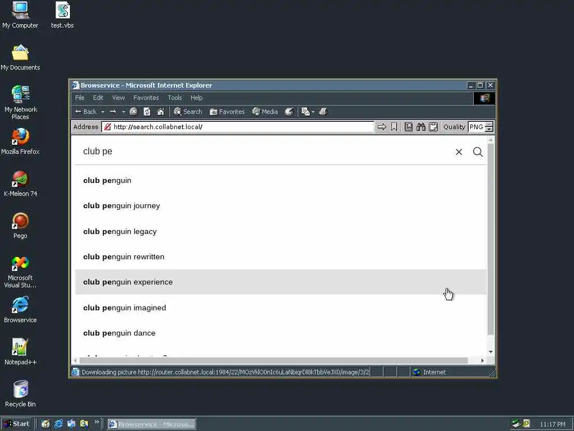Viewport: 574px width, 431px height.
Task: Open the Search toolbar panel
Action: (x=188, y=112)
